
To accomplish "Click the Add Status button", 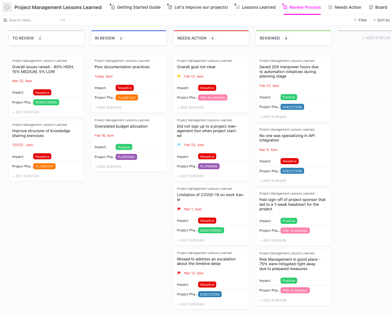I will (x=376, y=38).
